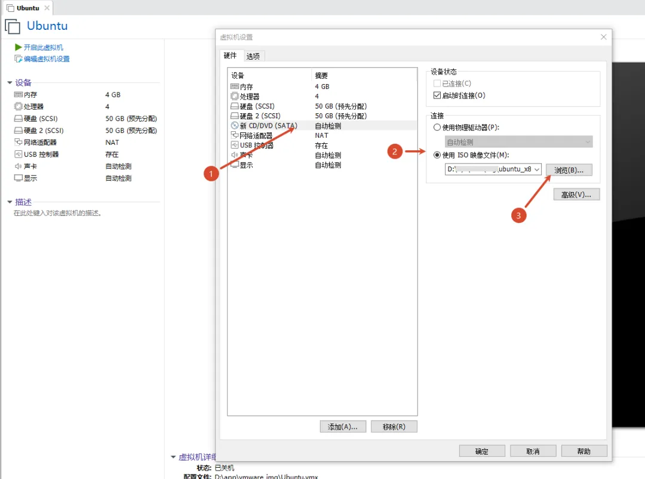Image resolution: width=645 pixels, height=479 pixels.
Task: Click NAT summary in settings hardware list
Action: (322, 135)
